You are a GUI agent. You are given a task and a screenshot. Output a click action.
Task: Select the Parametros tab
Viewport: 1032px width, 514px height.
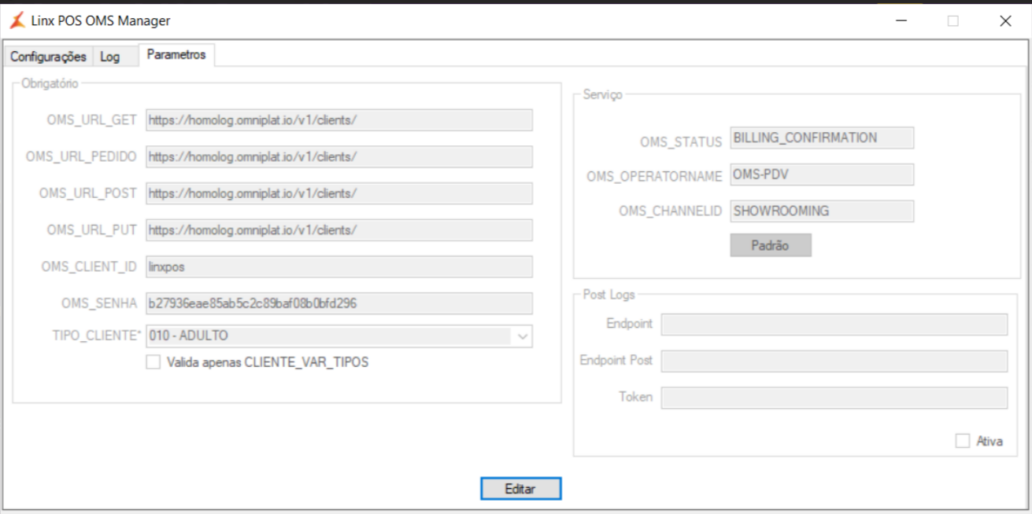(176, 55)
